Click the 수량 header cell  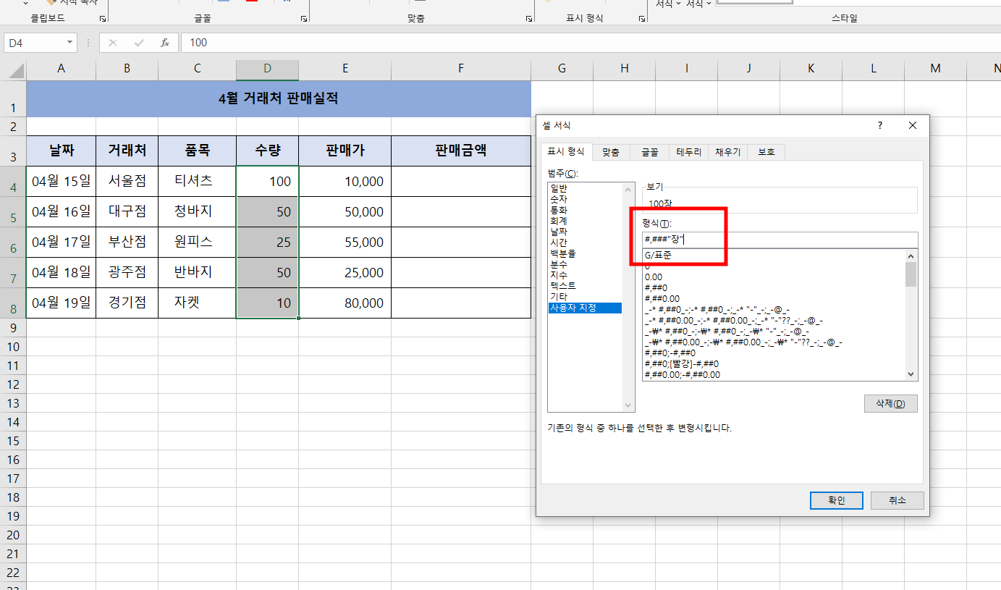(x=267, y=151)
